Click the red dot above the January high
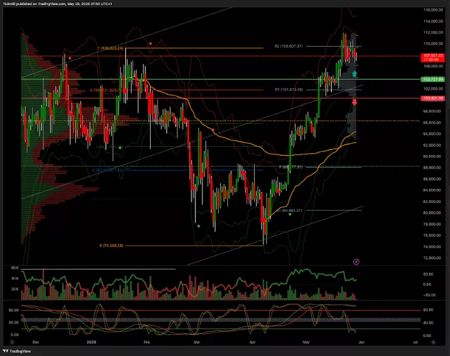450x356 pixels. click(150, 44)
